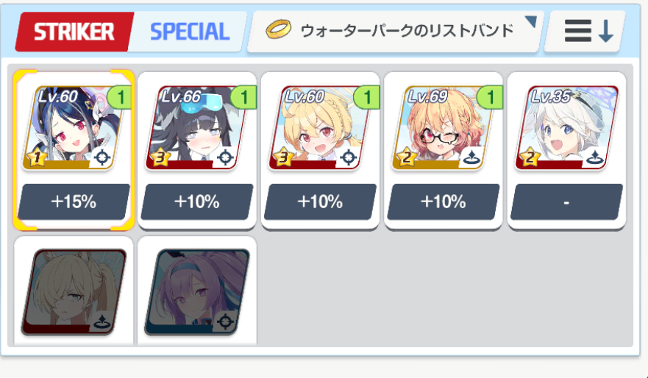The width and height of the screenshot is (648, 378).
Task: Click the dropdown arrow triangle on item filter
Action: click(x=530, y=22)
